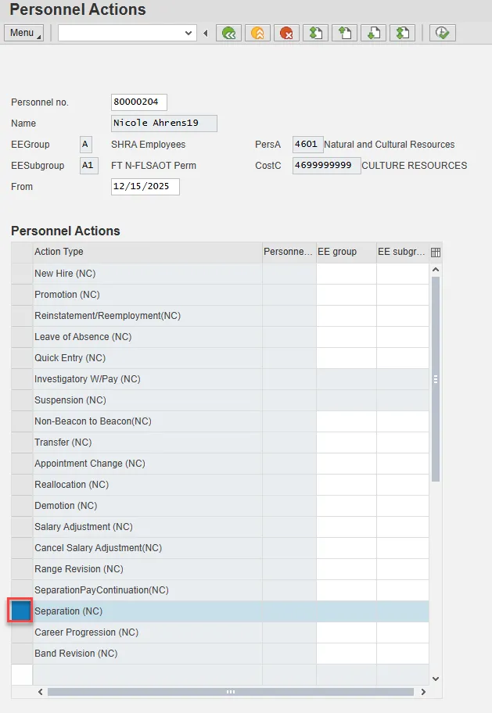Viewport: 492px width, 713px height.
Task: Select the Separation (NC) row selector
Action: tap(21, 611)
